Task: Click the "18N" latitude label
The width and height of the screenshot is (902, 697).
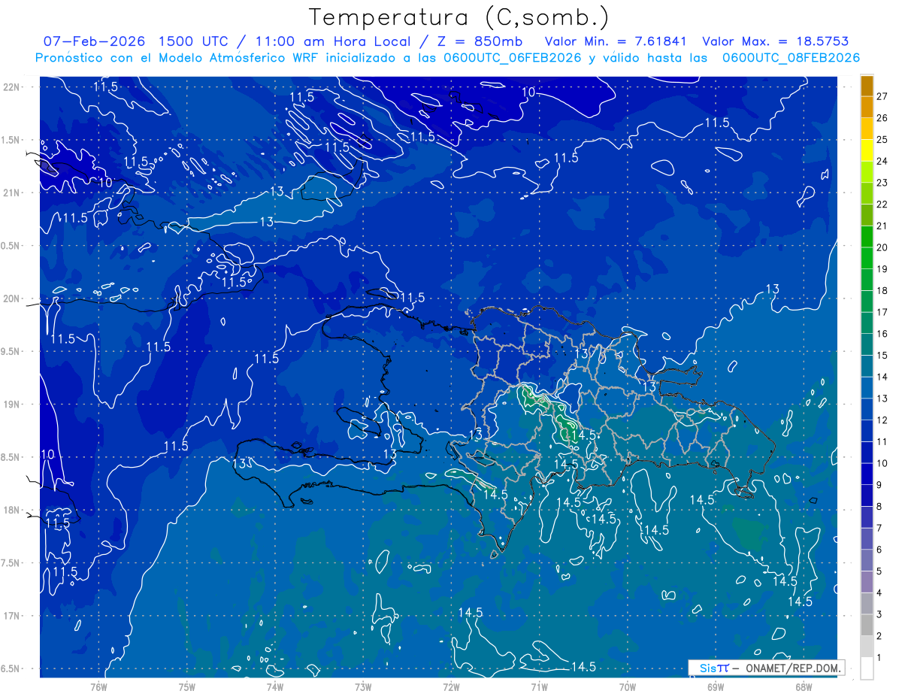Action: [13, 510]
